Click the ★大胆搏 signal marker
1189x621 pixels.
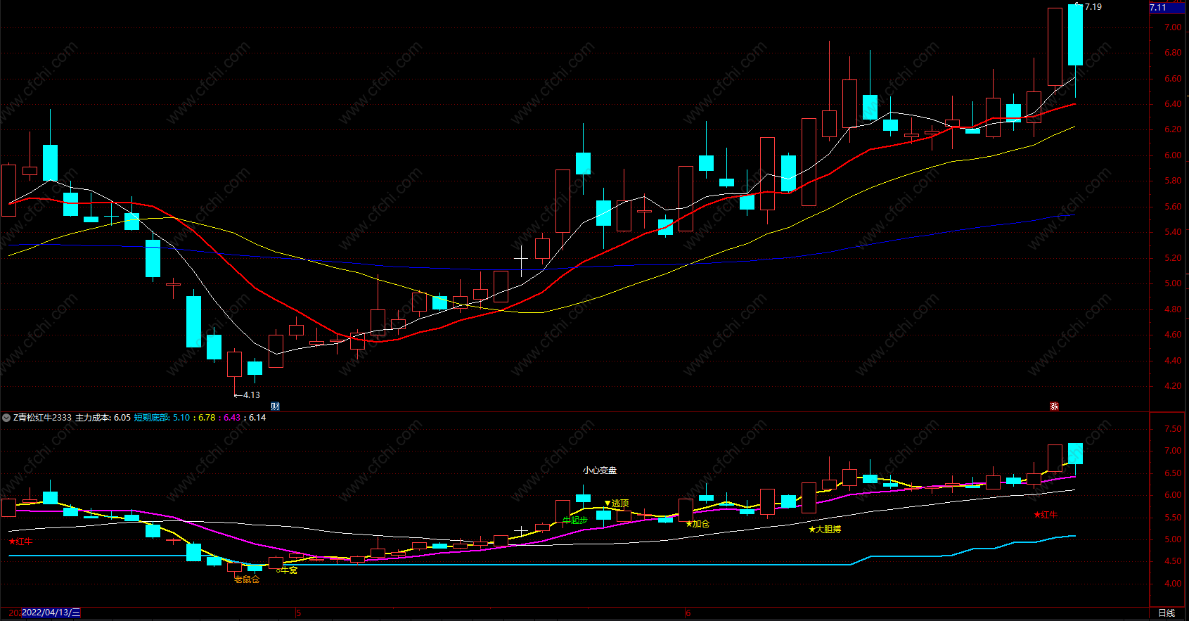pos(825,530)
